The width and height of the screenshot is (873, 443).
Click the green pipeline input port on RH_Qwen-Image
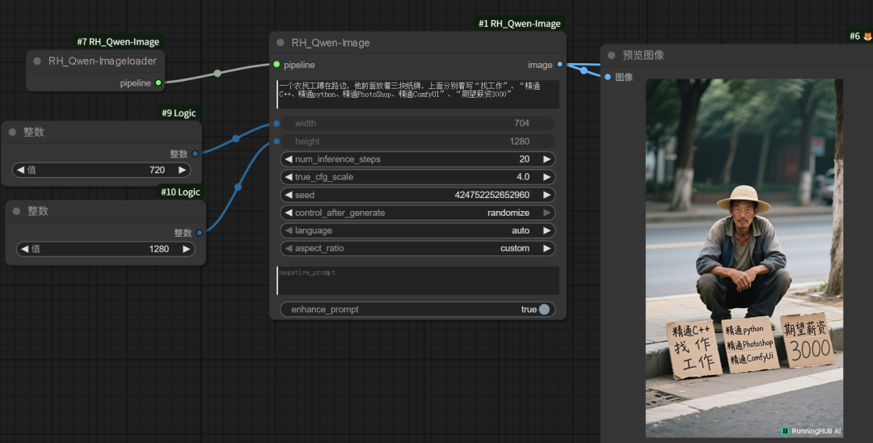276,65
